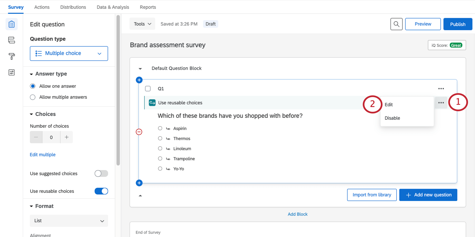Screen dimensions: 475x237
Task: Click the Number of choices input field
Action: click(x=51, y=137)
